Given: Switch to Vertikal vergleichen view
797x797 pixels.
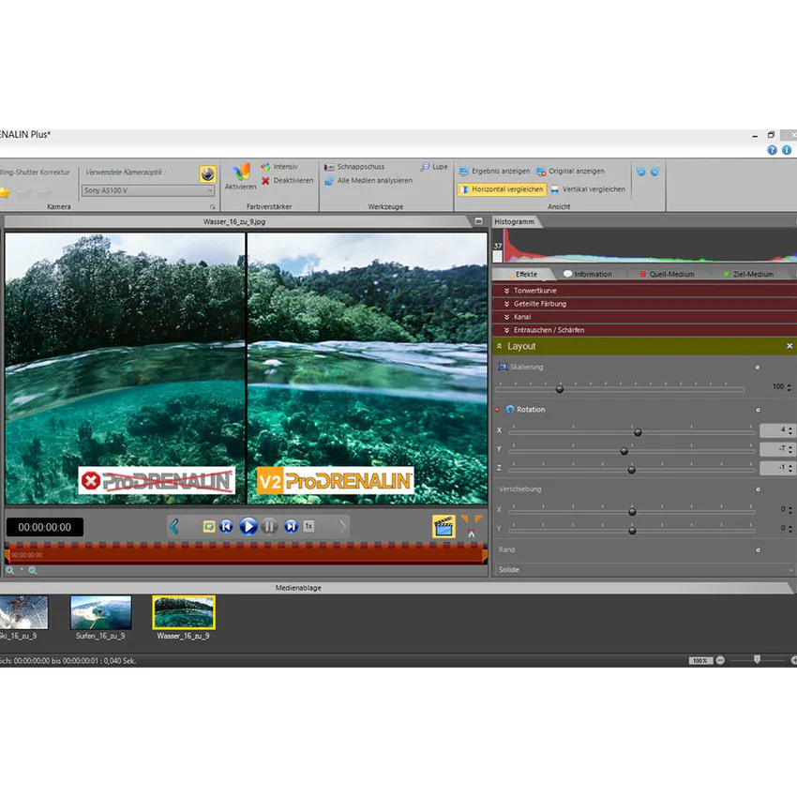Looking at the screenshot, I should tap(588, 189).
